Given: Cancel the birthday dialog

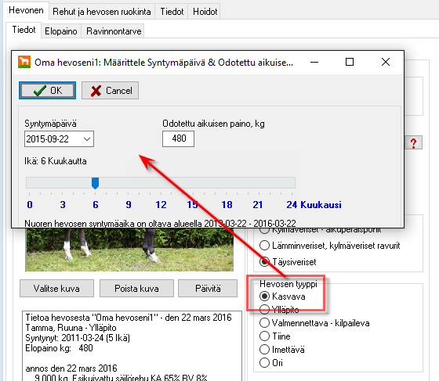Looking at the screenshot, I should (110, 91).
